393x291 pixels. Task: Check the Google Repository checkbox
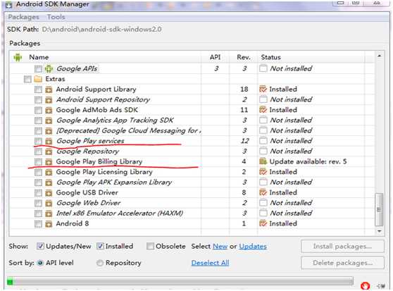[x=38, y=151]
